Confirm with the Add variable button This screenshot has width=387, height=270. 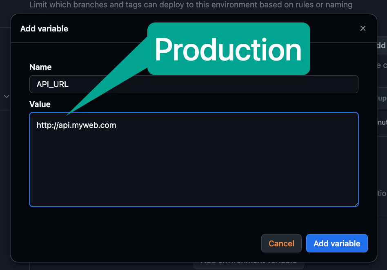337,243
